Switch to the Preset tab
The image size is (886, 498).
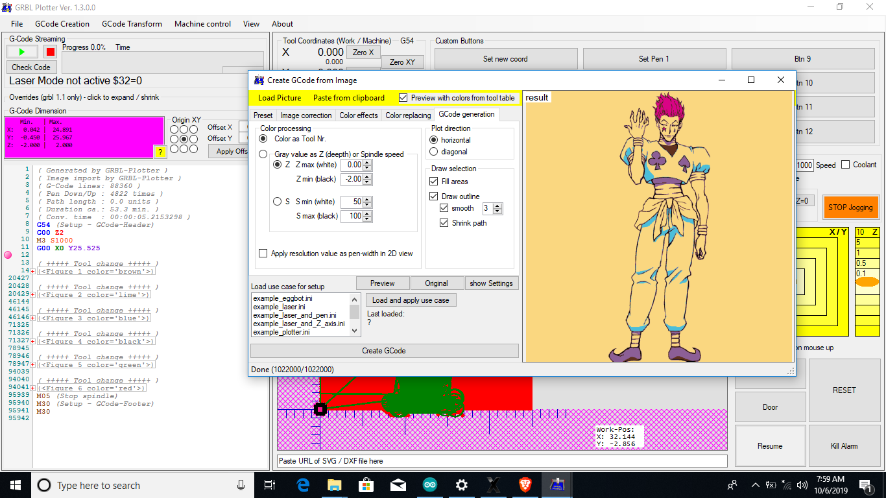263,115
